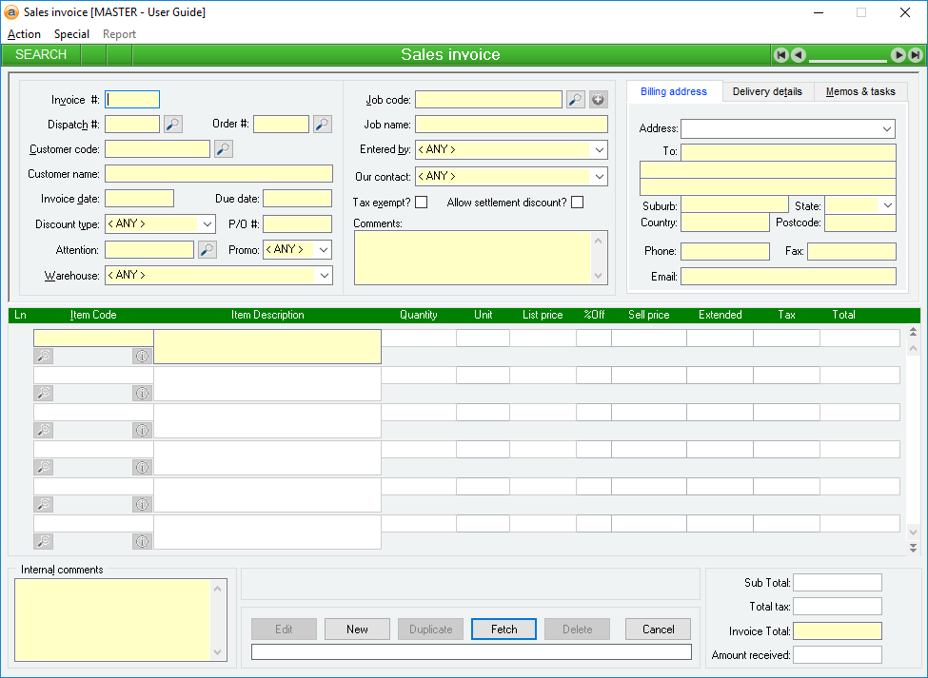Jump to the last record navigation icon
Image resolution: width=928 pixels, height=678 pixels.
point(915,55)
